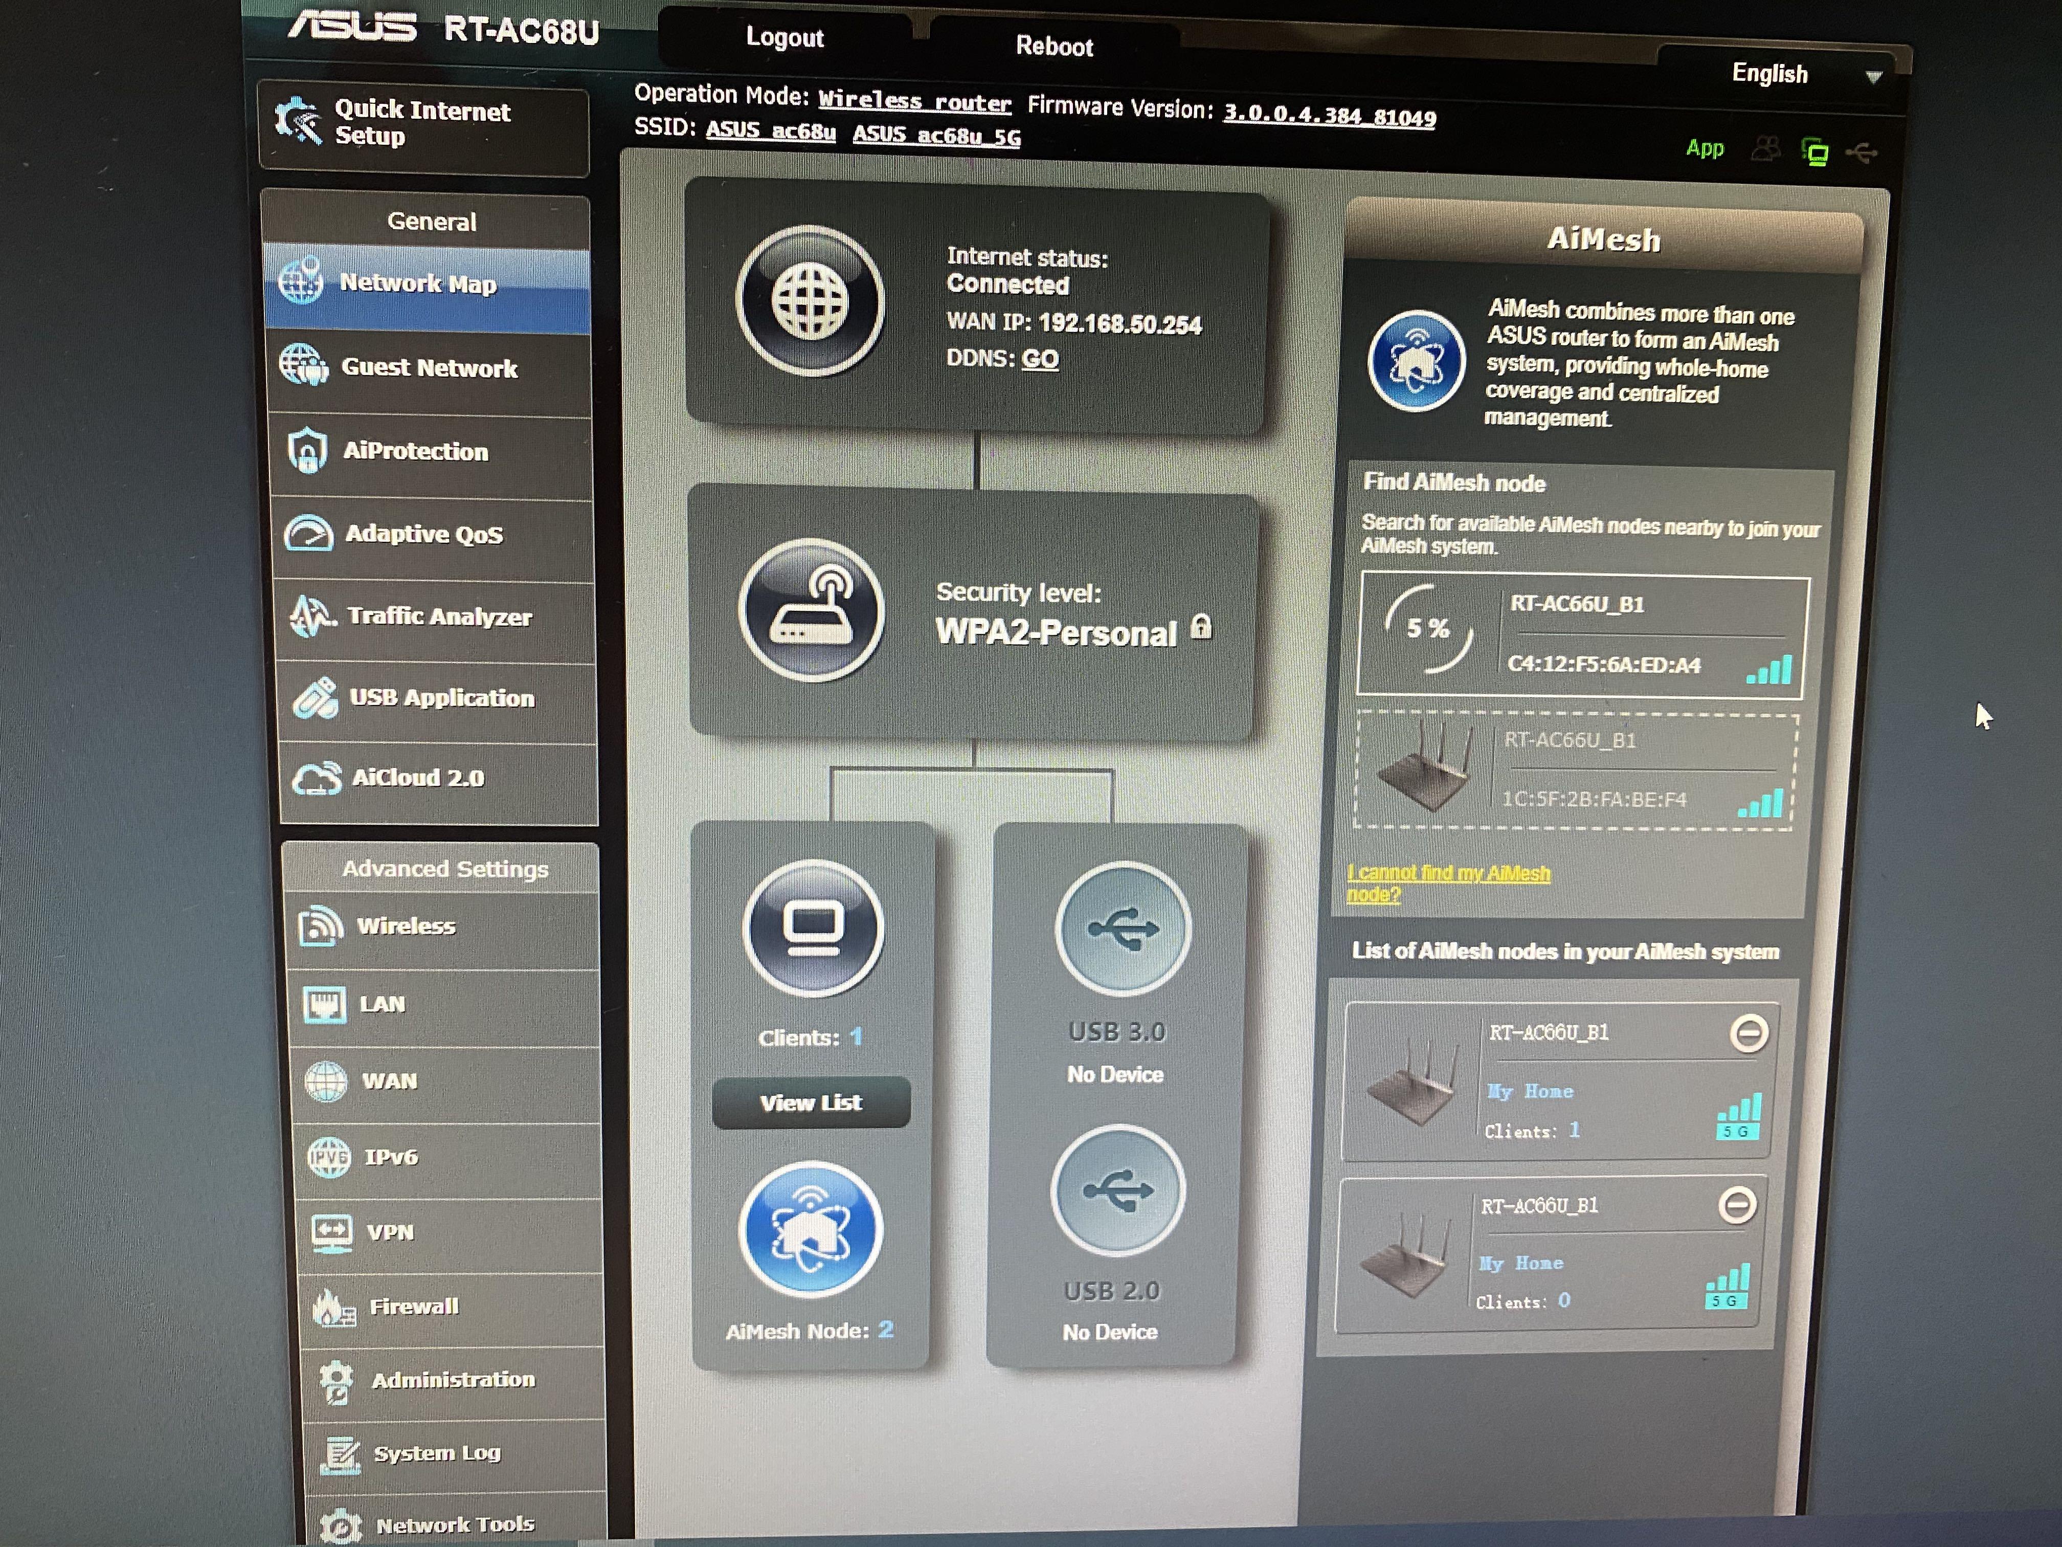Click the USB 2.0 port icon

pyautogui.click(x=1118, y=1191)
